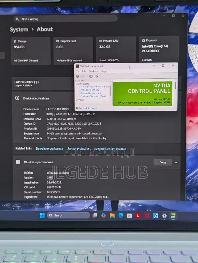
Task: Go back to System in the breadcrumb
Action: [19, 30]
